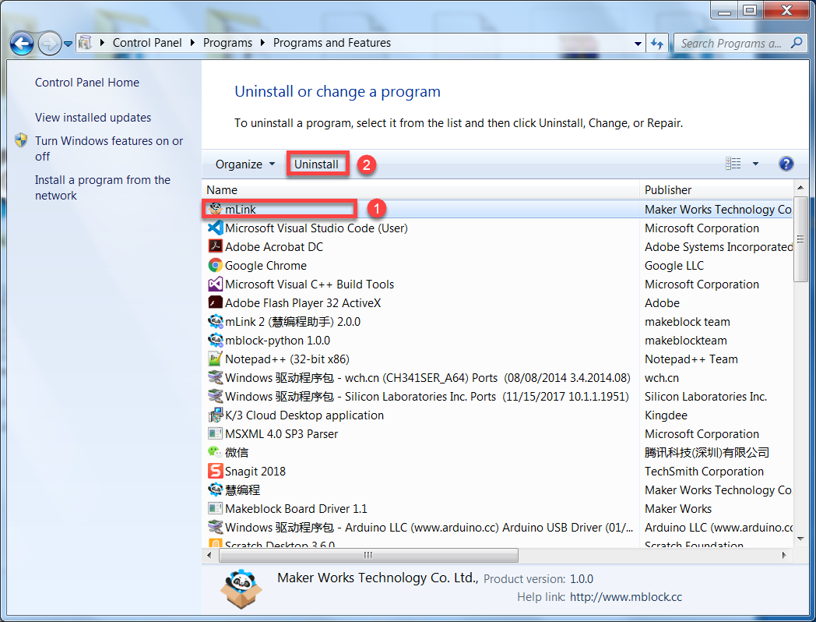Screen dimensions: 816x622
Task: Select Adobe Flash Player 32 ActiveX icon
Action: point(215,302)
